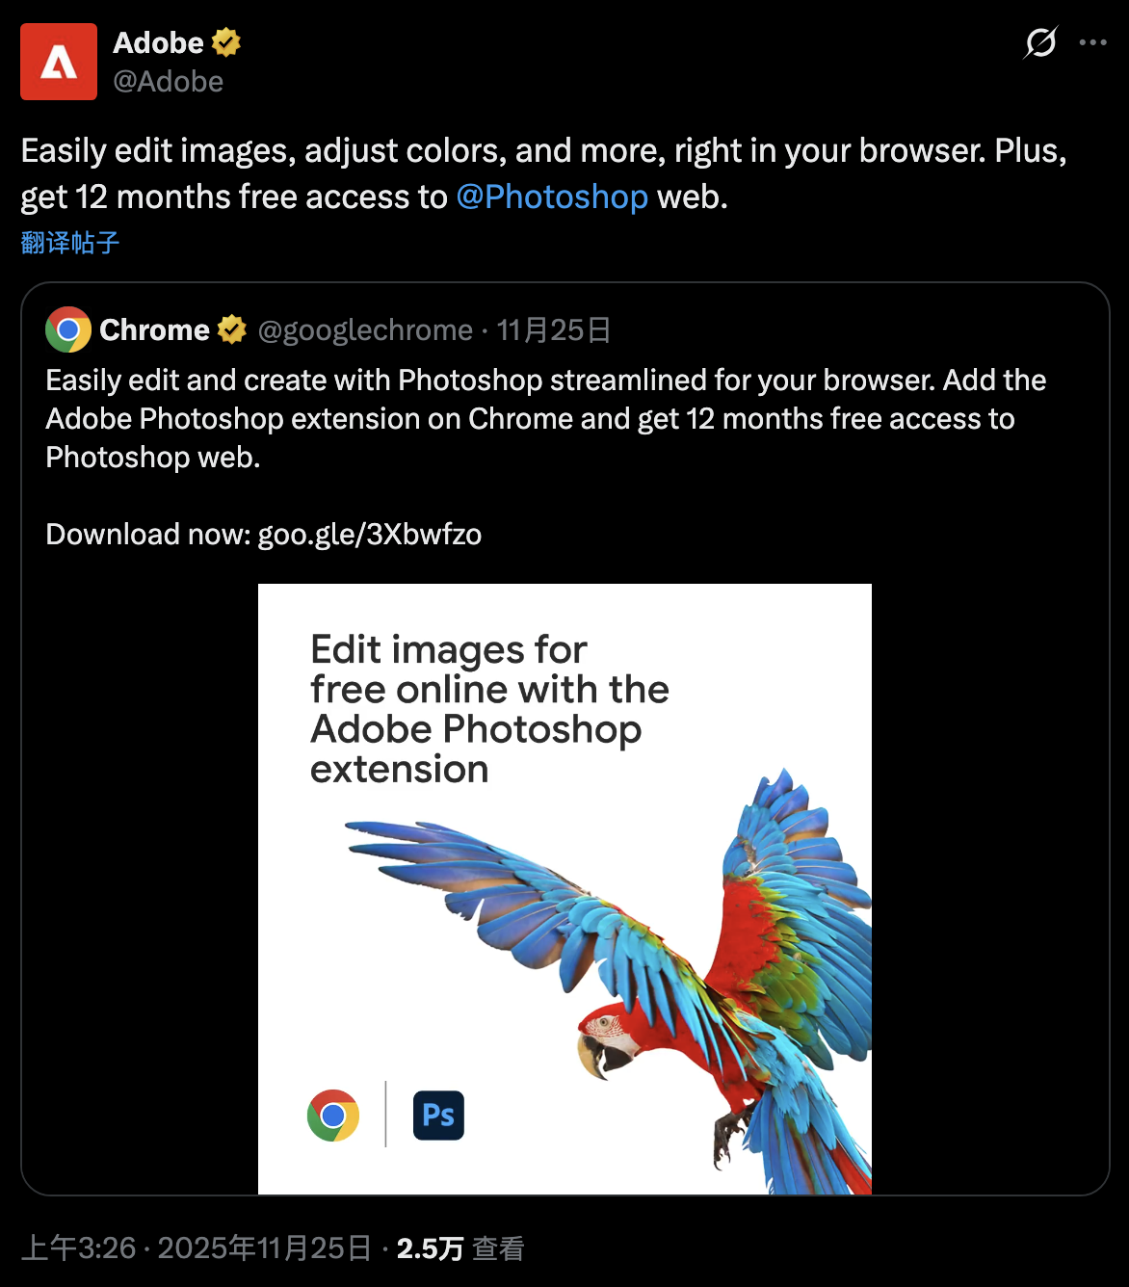1129x1287 pixels.
Task: Click the 11月25日 date on quoted post
Action: point(554,330)
